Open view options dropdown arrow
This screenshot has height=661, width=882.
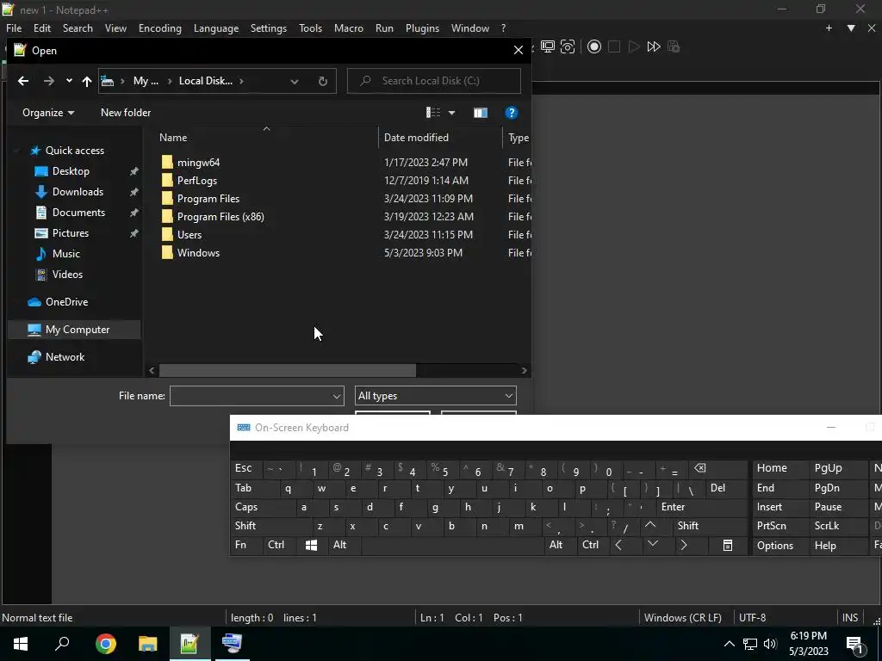pos(451,113)
